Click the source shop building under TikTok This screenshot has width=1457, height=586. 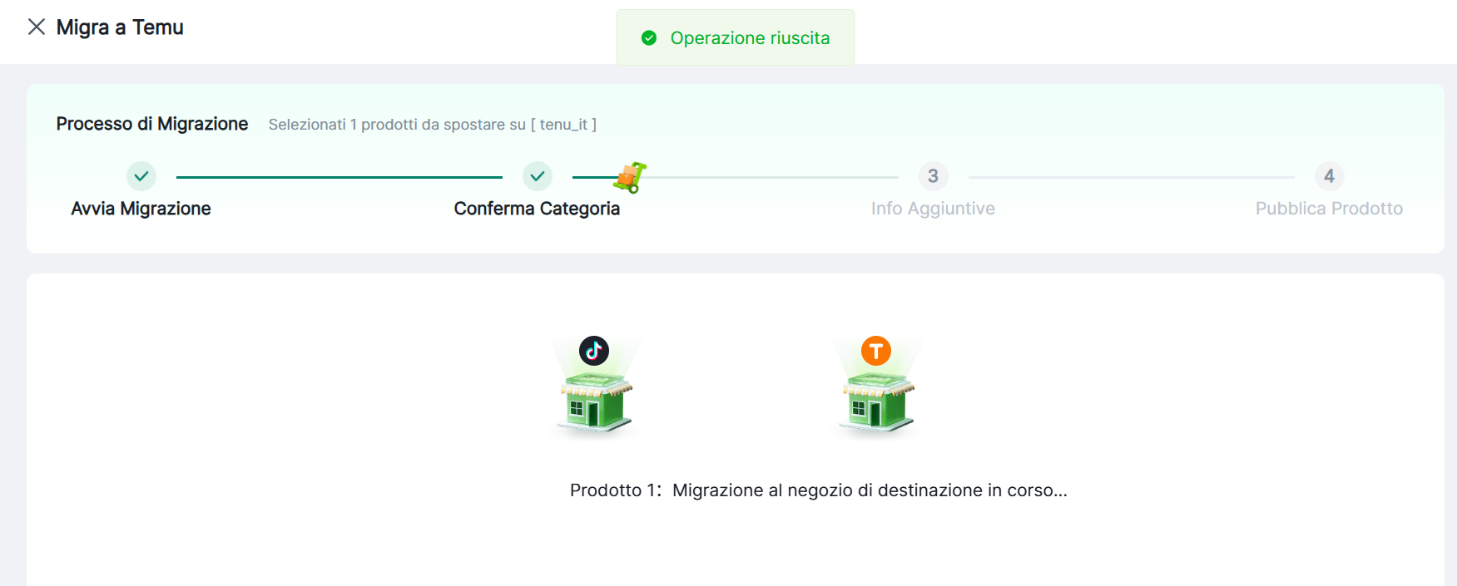[x=596, y=403]
